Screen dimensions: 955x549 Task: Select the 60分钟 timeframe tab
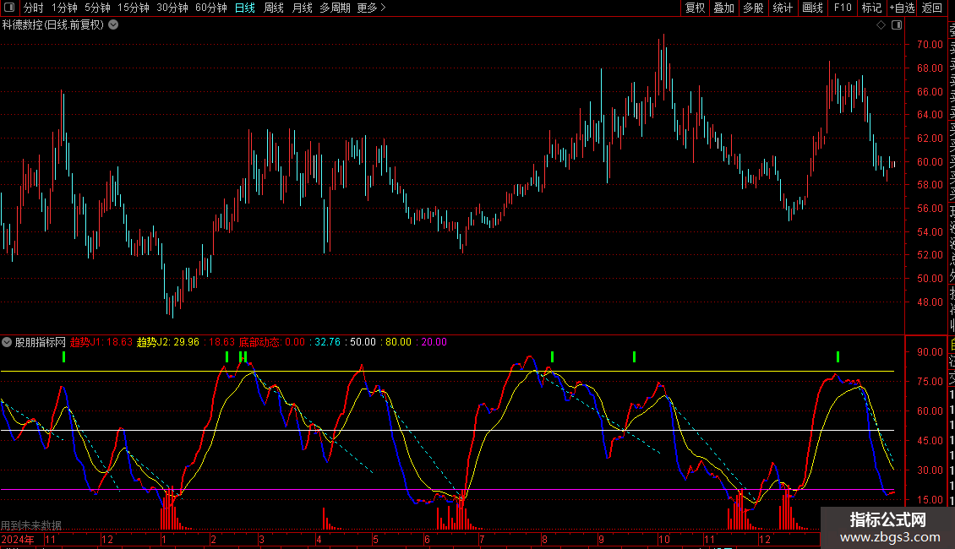pyautogui.click(x=210, y=8)
